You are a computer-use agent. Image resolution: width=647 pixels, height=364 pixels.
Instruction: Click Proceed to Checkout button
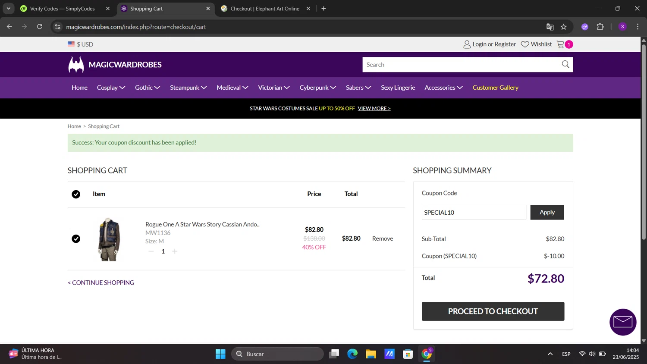pos(493,311)
